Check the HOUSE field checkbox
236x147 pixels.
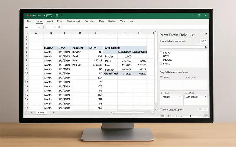click(161, 53)
